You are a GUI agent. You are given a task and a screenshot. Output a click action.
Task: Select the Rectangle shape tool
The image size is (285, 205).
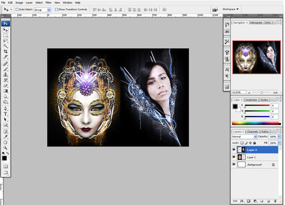point(6,125)
